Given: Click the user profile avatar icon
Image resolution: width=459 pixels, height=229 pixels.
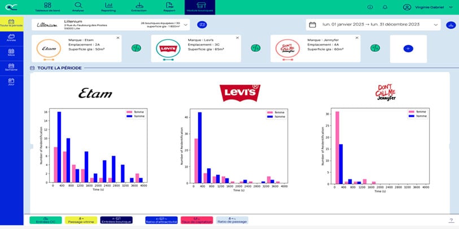Looking at the screenshot, I should coord(407,7).
